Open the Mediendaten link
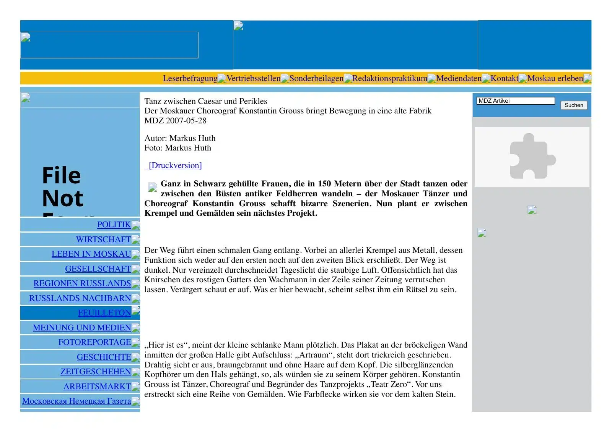The height and width of the screenshot is (432, 612). click(459, 78)
